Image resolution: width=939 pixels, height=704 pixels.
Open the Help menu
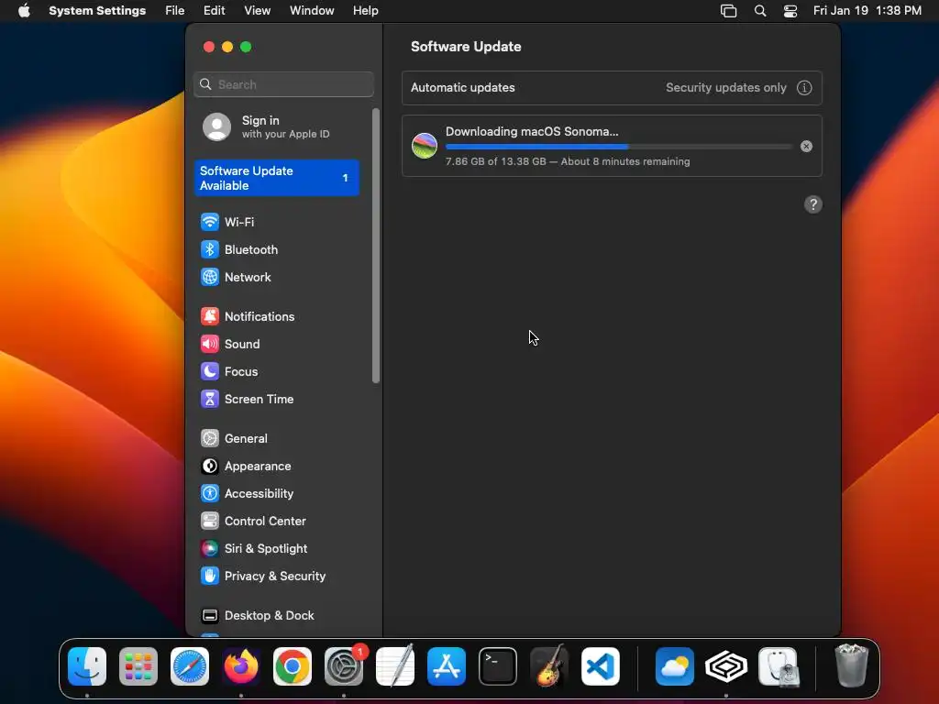pos(365,11)
